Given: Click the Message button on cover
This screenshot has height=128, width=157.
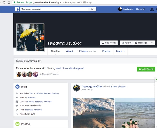Looking at the screenshot, I should click(x=141, y=43).
